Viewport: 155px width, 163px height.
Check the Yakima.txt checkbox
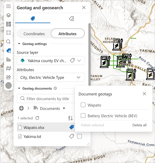(80, 136)
